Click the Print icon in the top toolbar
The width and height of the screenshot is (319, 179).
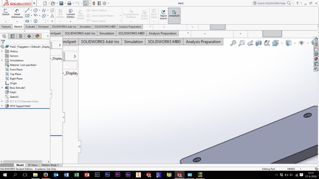click(69, 3)
